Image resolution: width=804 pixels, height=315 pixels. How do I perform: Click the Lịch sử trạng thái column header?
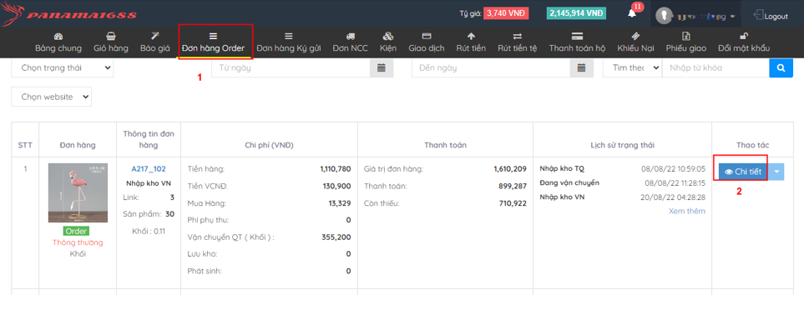[623, 145]
